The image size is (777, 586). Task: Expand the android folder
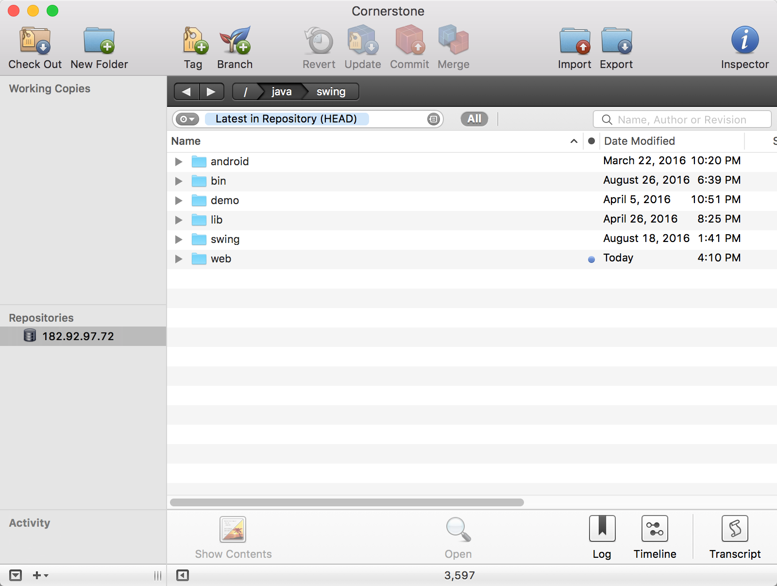pyautogui.click(x=179, y=161)
